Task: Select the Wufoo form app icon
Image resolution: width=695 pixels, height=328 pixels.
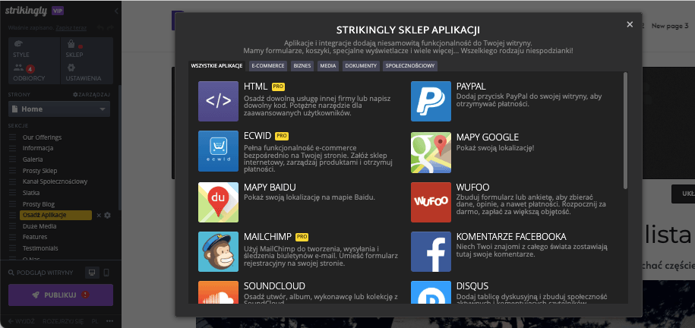Action: pyautogui.click(x=431, y=202)
